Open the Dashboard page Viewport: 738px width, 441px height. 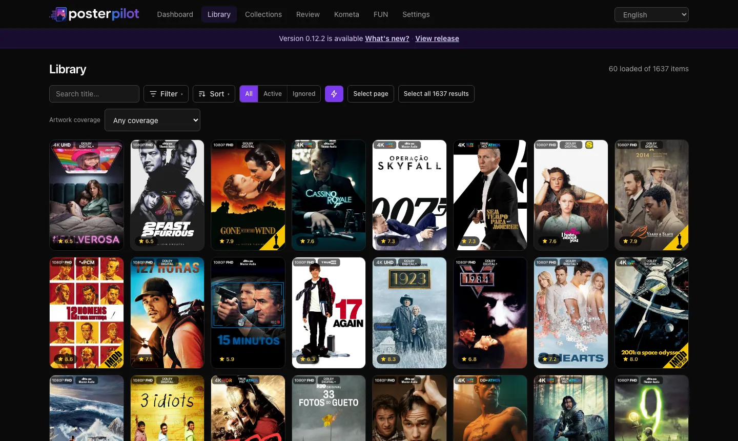point(175,14)
